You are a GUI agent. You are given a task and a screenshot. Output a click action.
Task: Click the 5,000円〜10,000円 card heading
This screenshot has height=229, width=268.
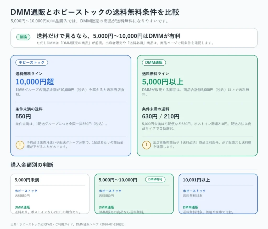[118, 180]
